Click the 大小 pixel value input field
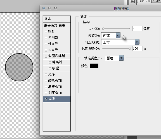The height and width of the screenshot is (139, 161). click(138, 29)
